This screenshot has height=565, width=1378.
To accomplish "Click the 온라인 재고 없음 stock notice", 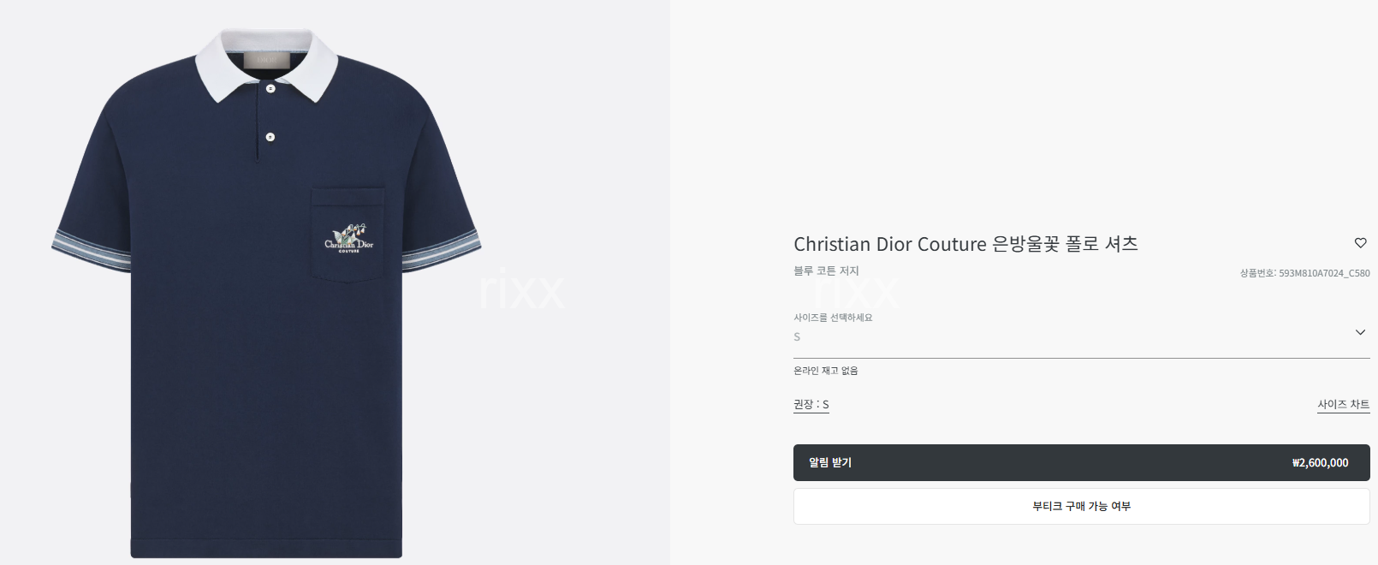I will pos(825,371).
